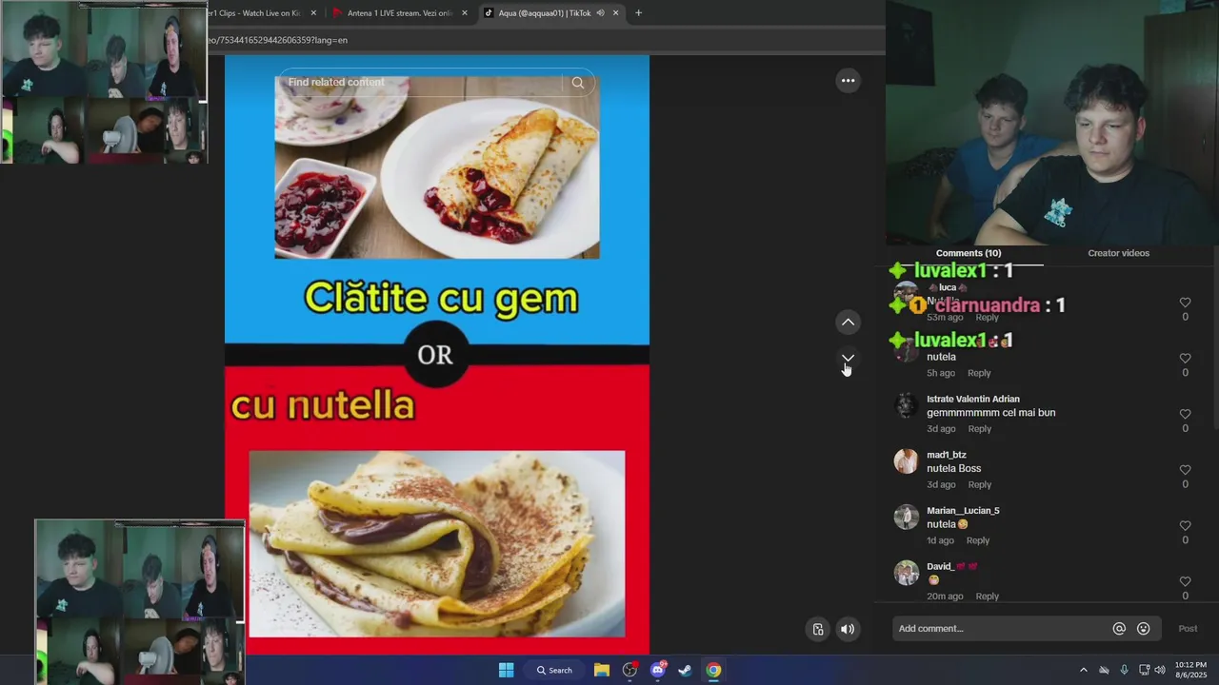
Task: Like David_'s emoji comment
Action: [x=1185, y=581]
